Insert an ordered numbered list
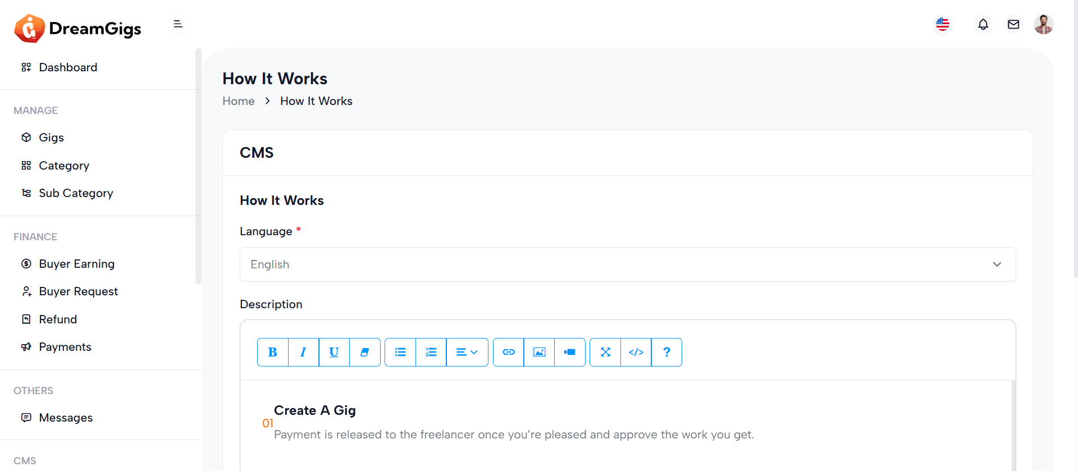 431,352
